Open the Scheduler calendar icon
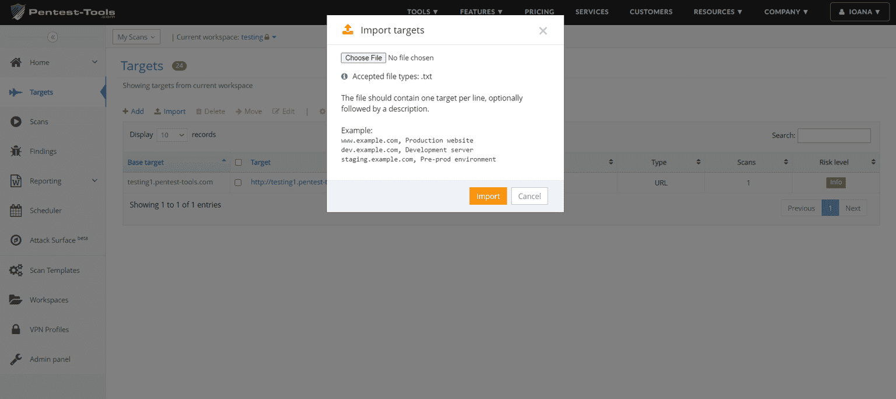The image size is (896, 399). click(x=16, y=210)
